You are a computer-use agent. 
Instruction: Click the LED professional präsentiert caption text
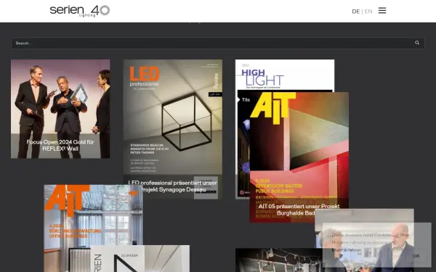(x=173, y=186)
